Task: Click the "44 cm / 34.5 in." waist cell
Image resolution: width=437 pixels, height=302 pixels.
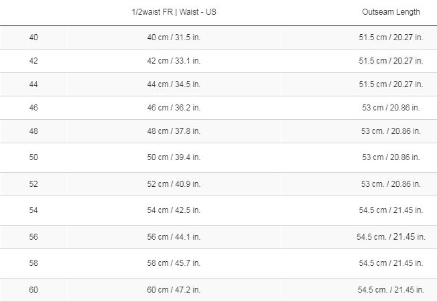Action: 174,84
